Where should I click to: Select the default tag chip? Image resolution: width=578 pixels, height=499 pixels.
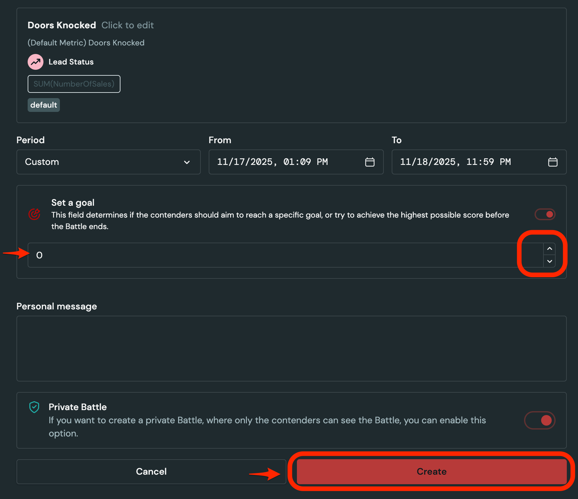(x=43, y=105)
